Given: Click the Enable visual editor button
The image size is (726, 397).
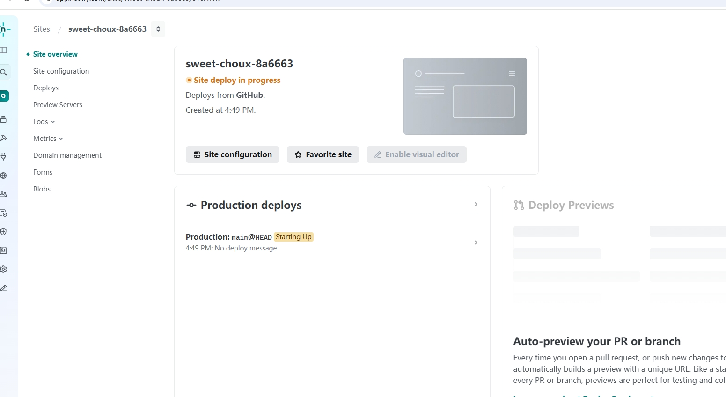Looking at the screenshot, I should (x=417, y=154).
